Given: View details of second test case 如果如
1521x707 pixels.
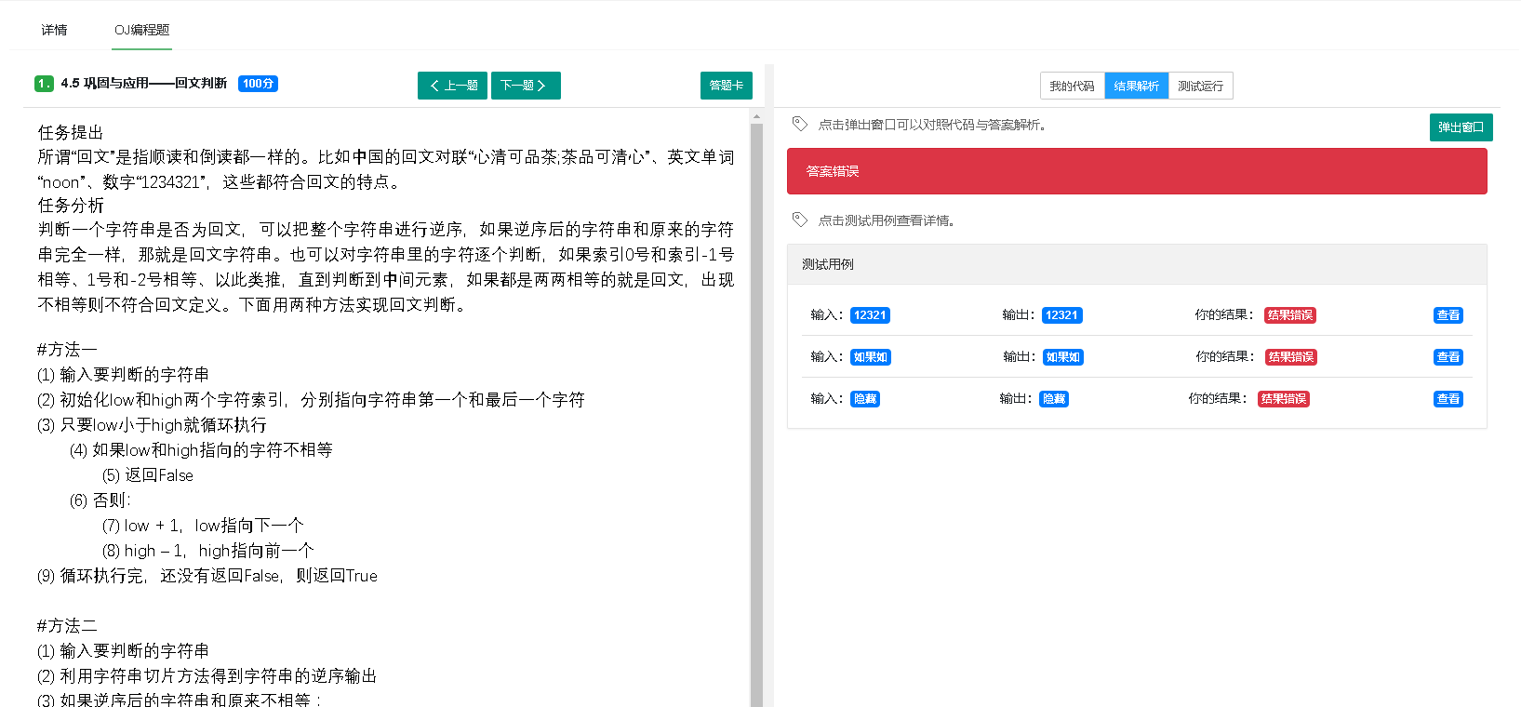Looking at the screenshot, I should tap(1448, 357).
